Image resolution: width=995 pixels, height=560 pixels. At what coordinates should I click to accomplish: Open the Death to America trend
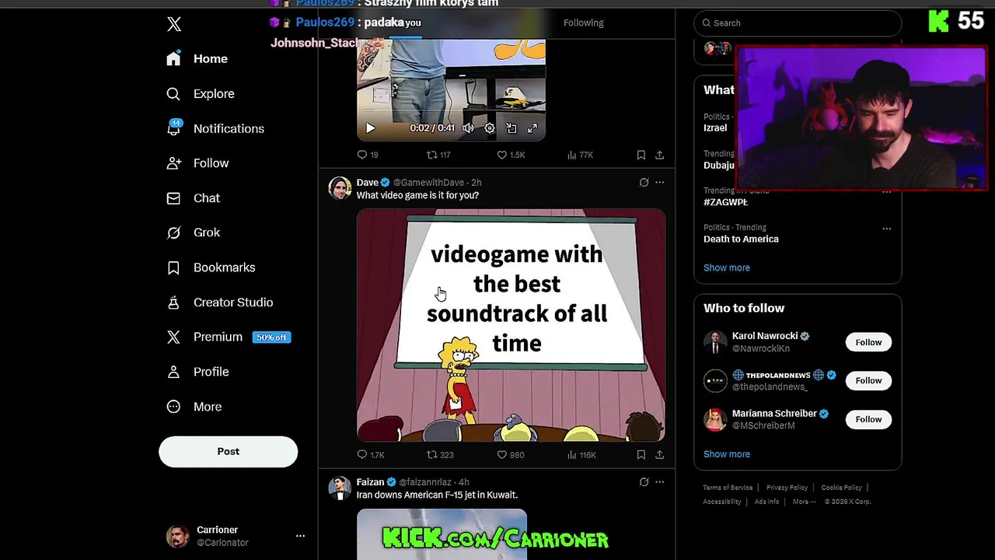coord(741,240)
